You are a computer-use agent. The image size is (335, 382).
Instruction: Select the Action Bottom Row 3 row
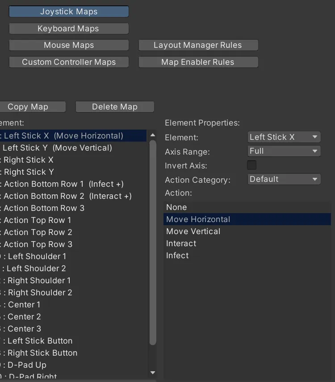click(x=73, y=208)
